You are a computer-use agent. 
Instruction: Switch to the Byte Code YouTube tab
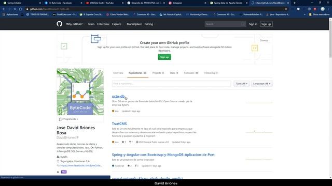104,3
